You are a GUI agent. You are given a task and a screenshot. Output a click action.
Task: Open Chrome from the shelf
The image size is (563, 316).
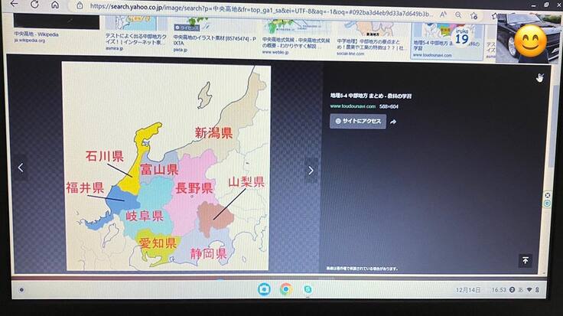pos(285,289)
